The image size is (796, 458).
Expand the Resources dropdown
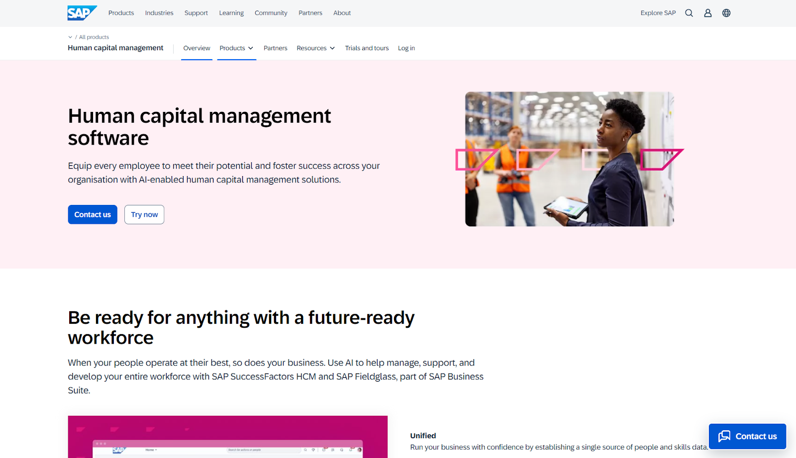coord(315,48)
